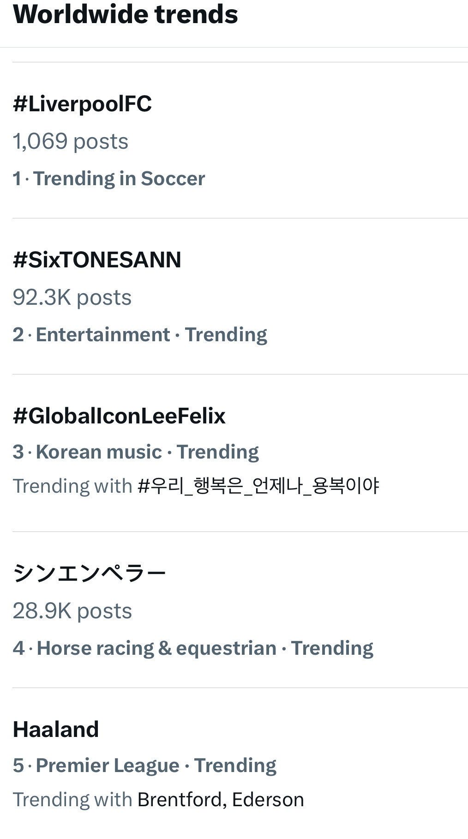This screenshot has width=468, height=839.
Task: Click "Trending with" text beside Brentford
Action: [x=72, y=800]
